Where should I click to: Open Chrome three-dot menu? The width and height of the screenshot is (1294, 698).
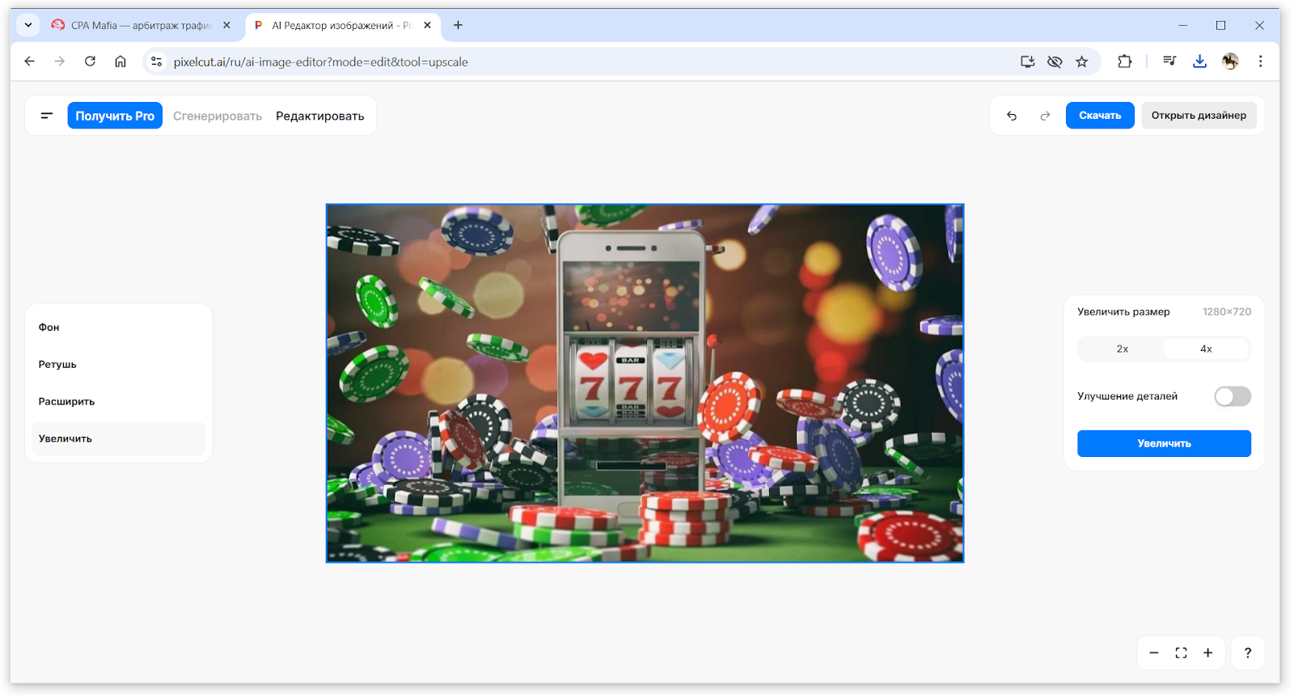(1260, 61)
